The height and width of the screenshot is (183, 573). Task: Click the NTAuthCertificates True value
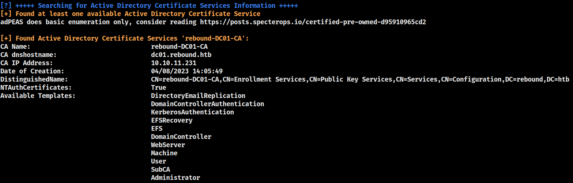tap(159, 88)
